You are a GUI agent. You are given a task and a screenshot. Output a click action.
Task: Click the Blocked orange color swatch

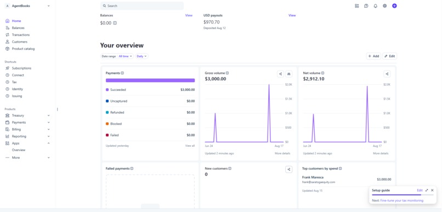click(107, 124)
